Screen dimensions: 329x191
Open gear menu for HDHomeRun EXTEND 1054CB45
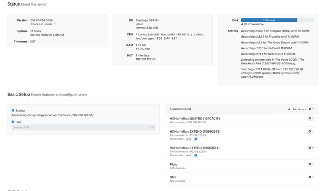310,131
